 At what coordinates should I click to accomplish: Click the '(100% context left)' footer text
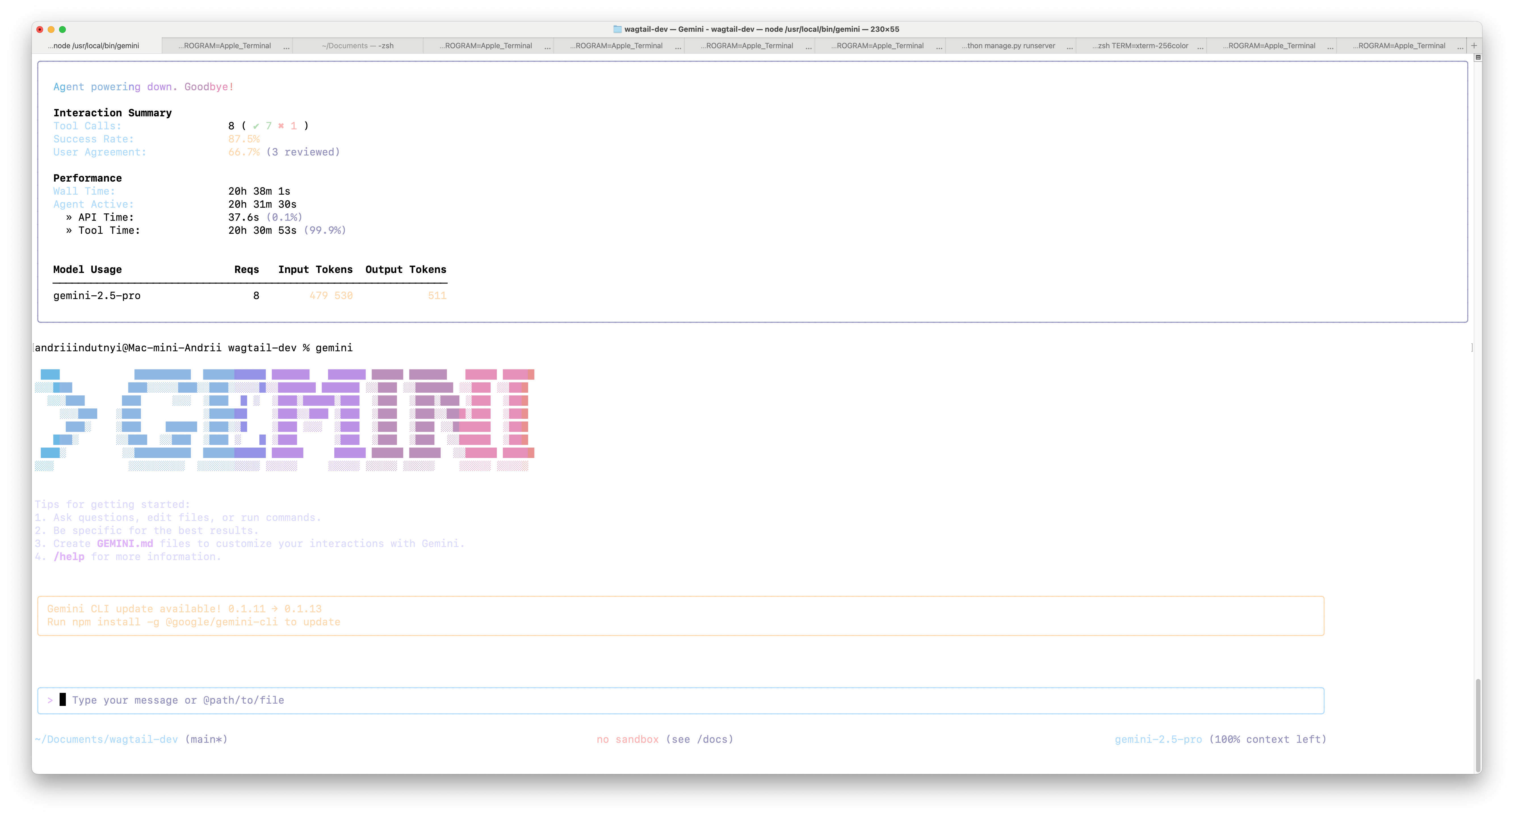1267,739
